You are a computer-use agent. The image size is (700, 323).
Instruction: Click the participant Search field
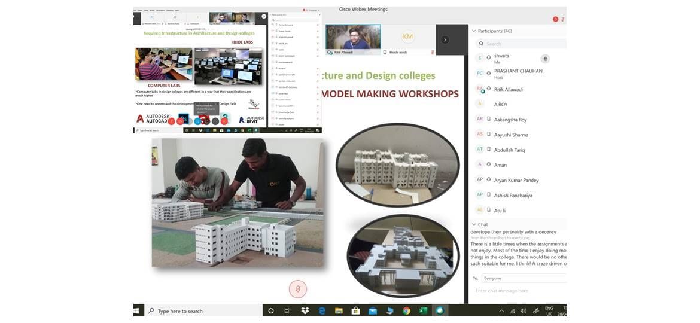tap(521, 44)
